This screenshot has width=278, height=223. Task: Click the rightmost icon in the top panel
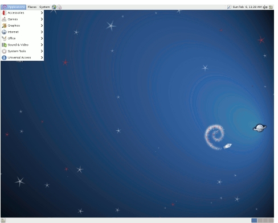click(271, 7)
